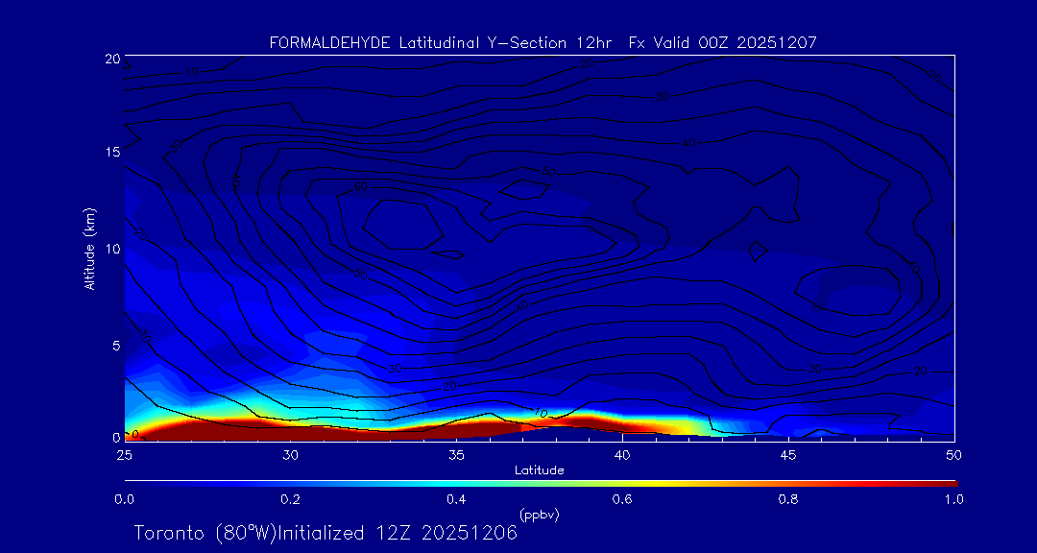Click the Altitude (km) y-axis label

click(x=89, y=249)
